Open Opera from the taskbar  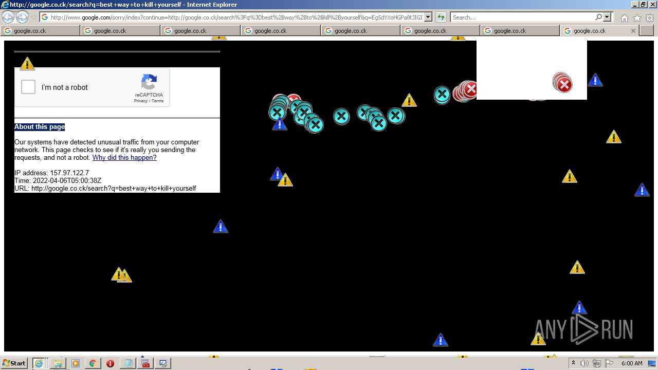(110, 363)
